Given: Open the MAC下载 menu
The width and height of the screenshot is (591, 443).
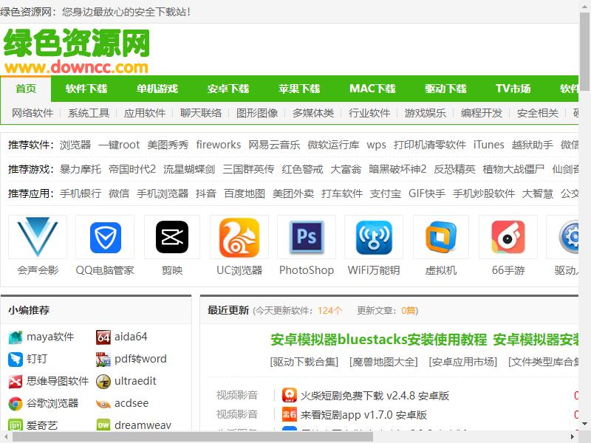Looking at the screenshot, I should (x=372, y=89).
